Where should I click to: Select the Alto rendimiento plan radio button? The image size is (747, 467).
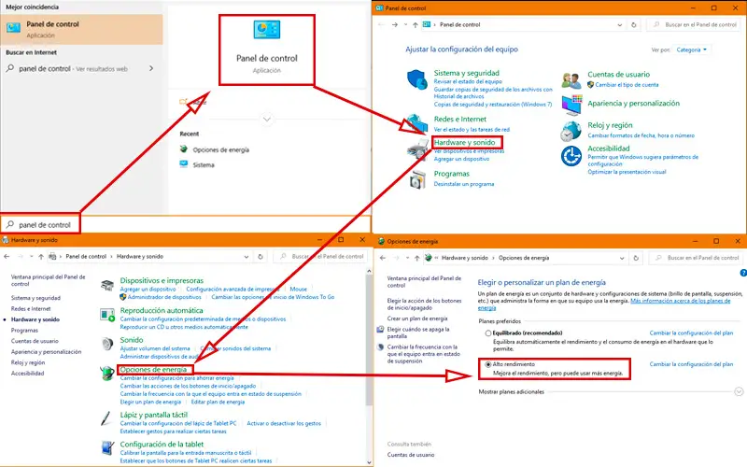[x=488, y=364]
